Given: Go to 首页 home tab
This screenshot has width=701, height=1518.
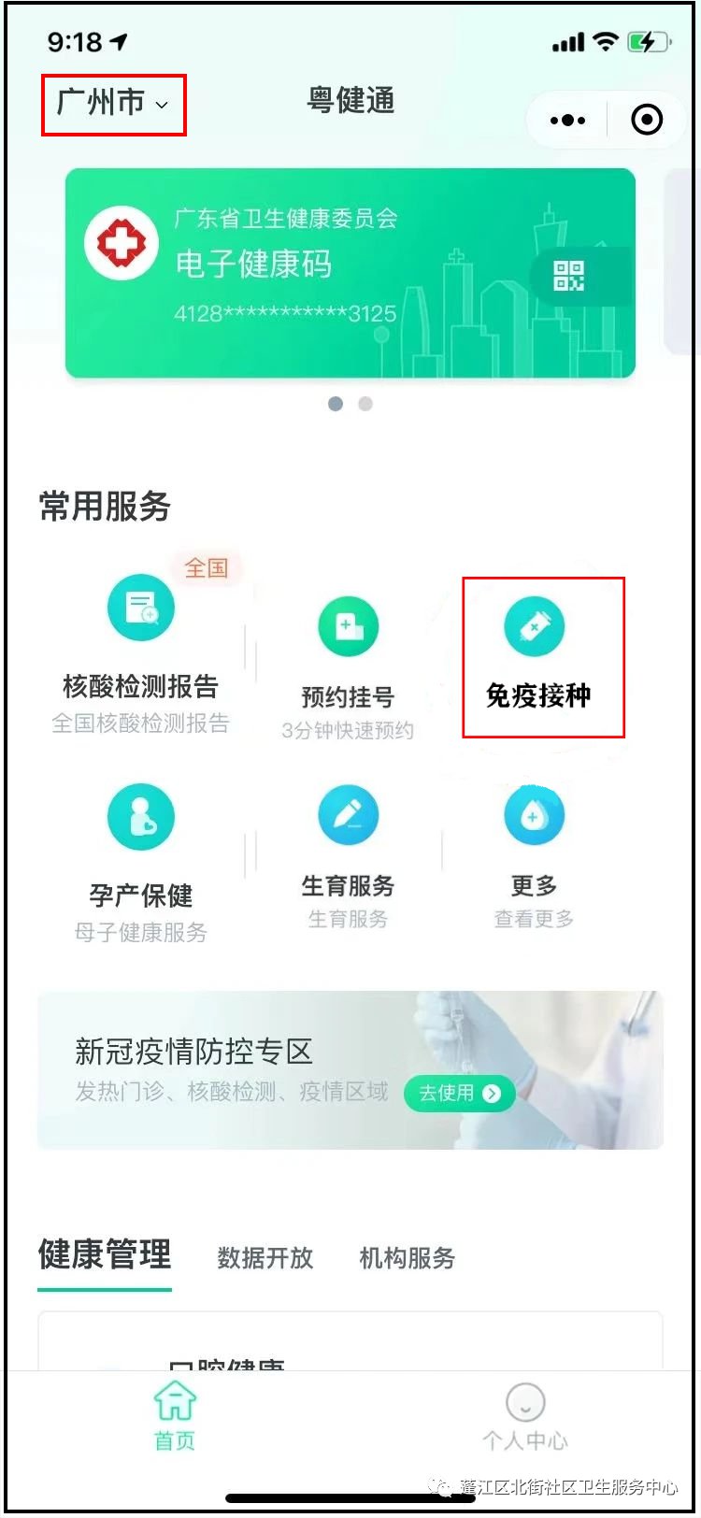Looking at the screenshot, I should point(175,1416).
